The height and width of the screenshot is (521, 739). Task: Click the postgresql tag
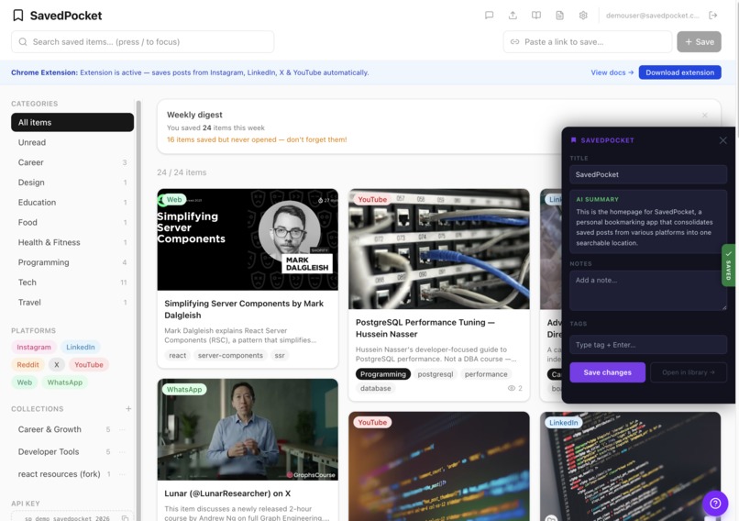pyautogui.click(x=435, y=374)
